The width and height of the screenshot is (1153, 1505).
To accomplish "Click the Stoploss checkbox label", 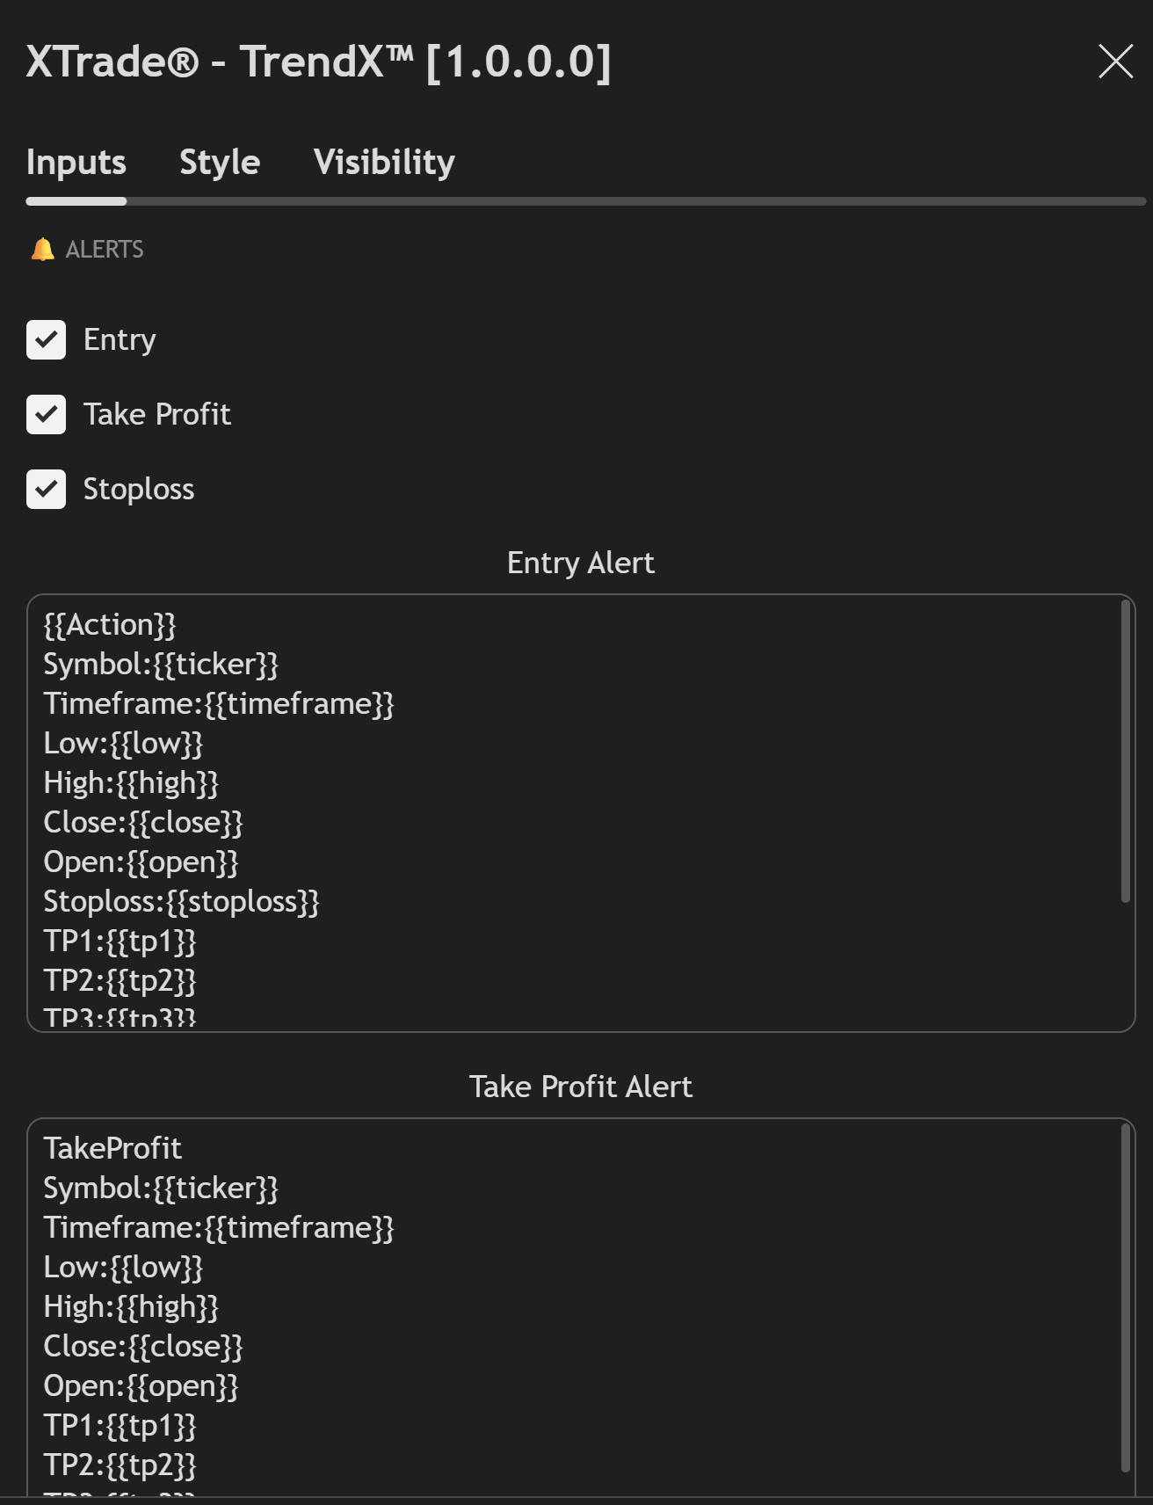I will (x=139, y=490).
